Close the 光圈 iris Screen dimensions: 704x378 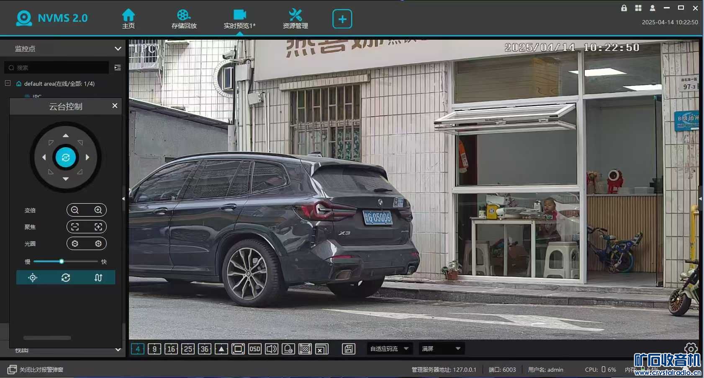pyautogui.click(x=75, y=243)
